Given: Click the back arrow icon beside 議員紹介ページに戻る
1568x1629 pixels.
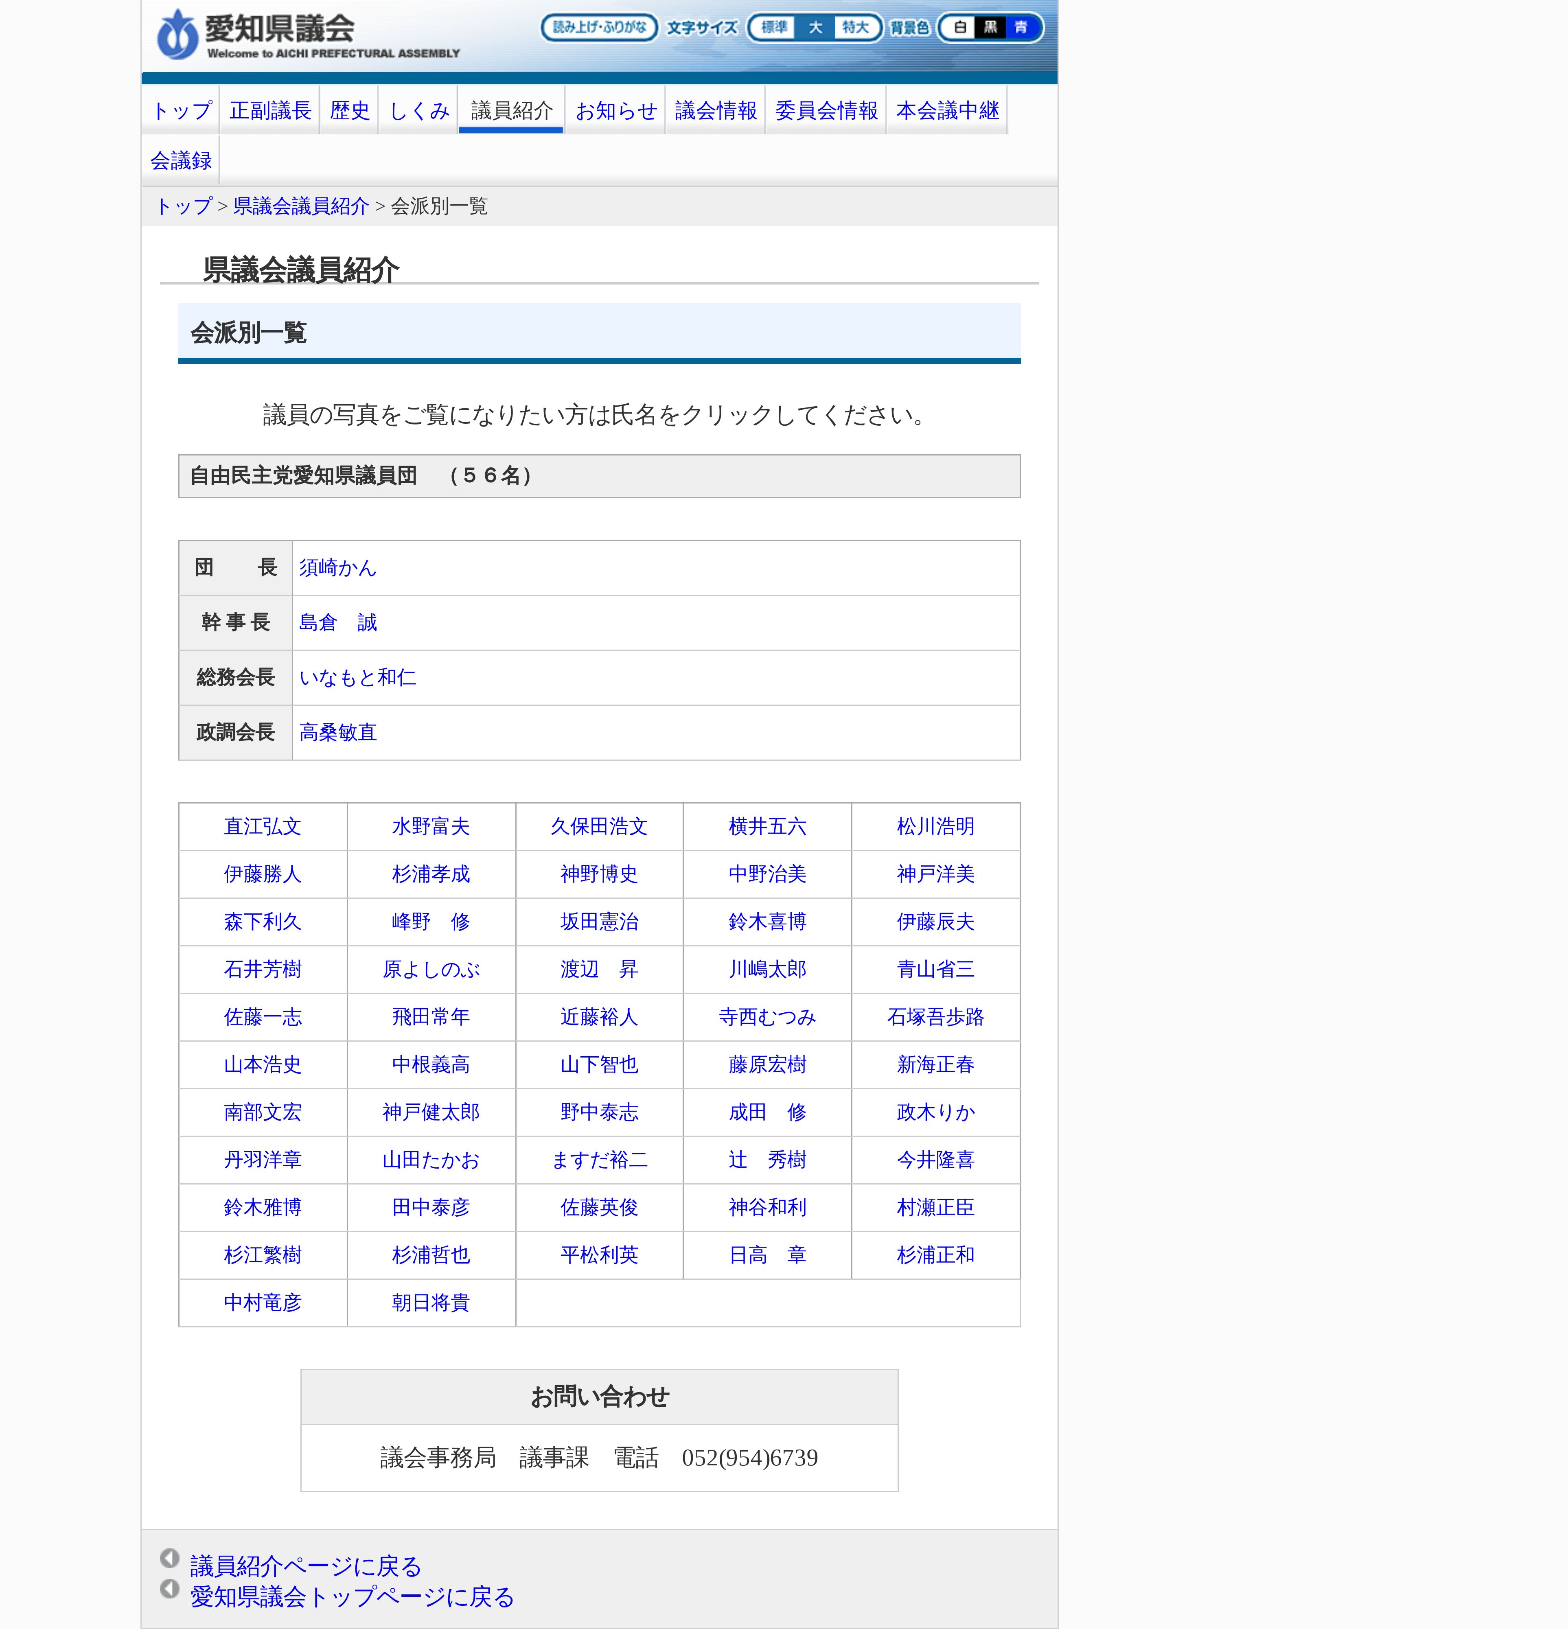Looking at the screenshot, I should click(169, 1557).
